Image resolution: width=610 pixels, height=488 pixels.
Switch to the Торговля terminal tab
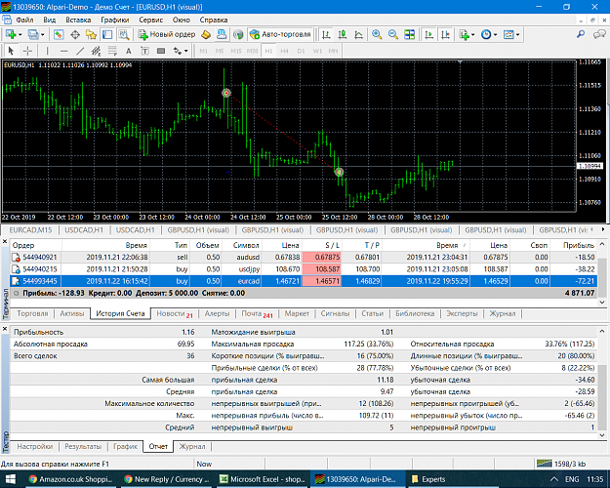pyautogui.click(x=32, y=313)
